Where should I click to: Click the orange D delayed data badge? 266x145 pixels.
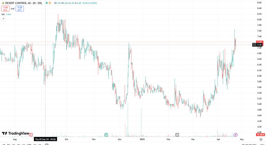(50, 3)
